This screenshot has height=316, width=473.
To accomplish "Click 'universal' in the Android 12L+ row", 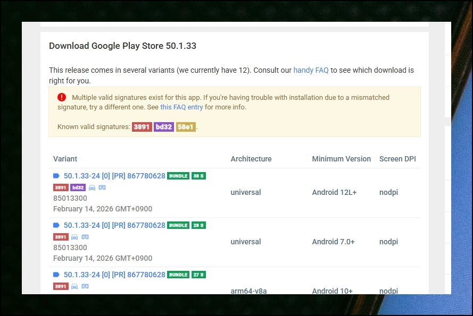I will 246,192.
